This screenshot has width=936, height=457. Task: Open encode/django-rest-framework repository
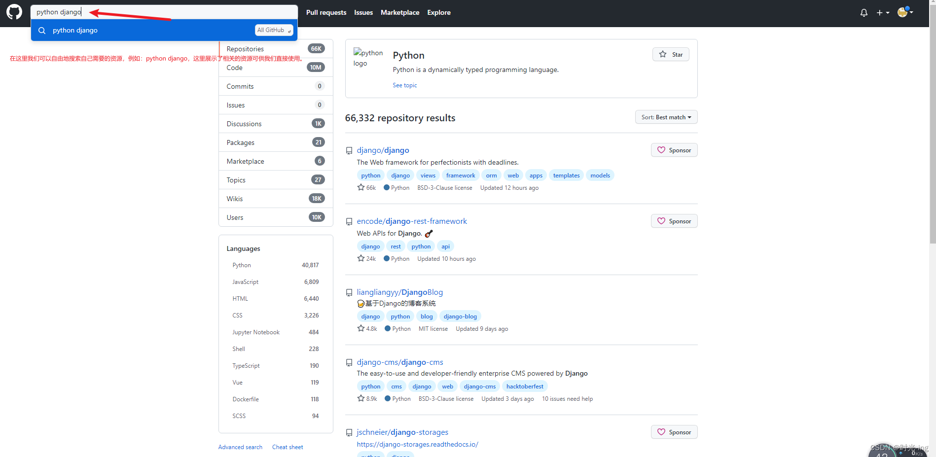pos(412,221)
